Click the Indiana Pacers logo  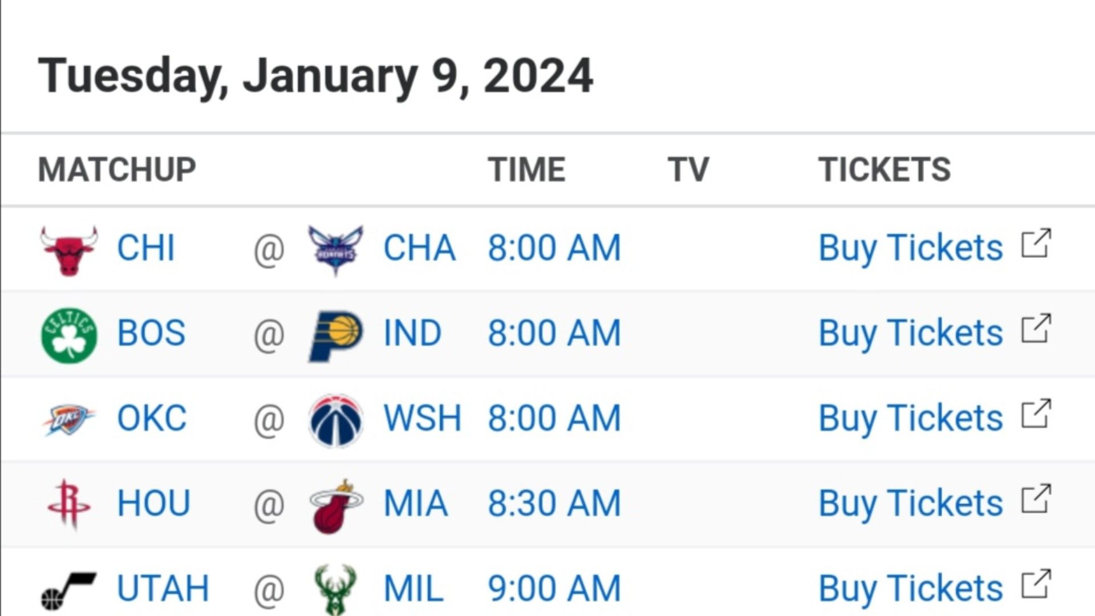tap(335, 336)
